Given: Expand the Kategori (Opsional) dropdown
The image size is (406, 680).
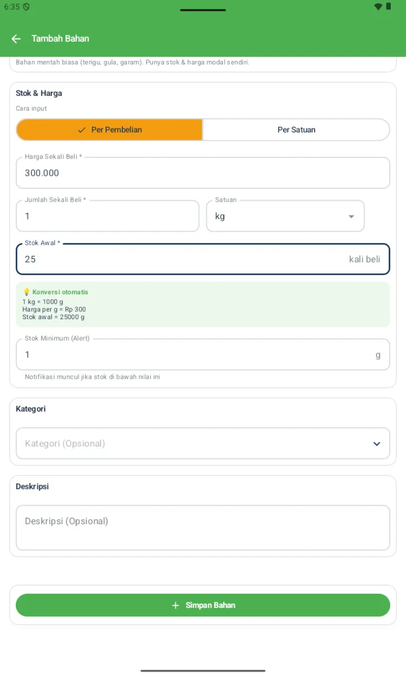Looking at the screenshot, I should pyautogui.click(x=203, y=443).
